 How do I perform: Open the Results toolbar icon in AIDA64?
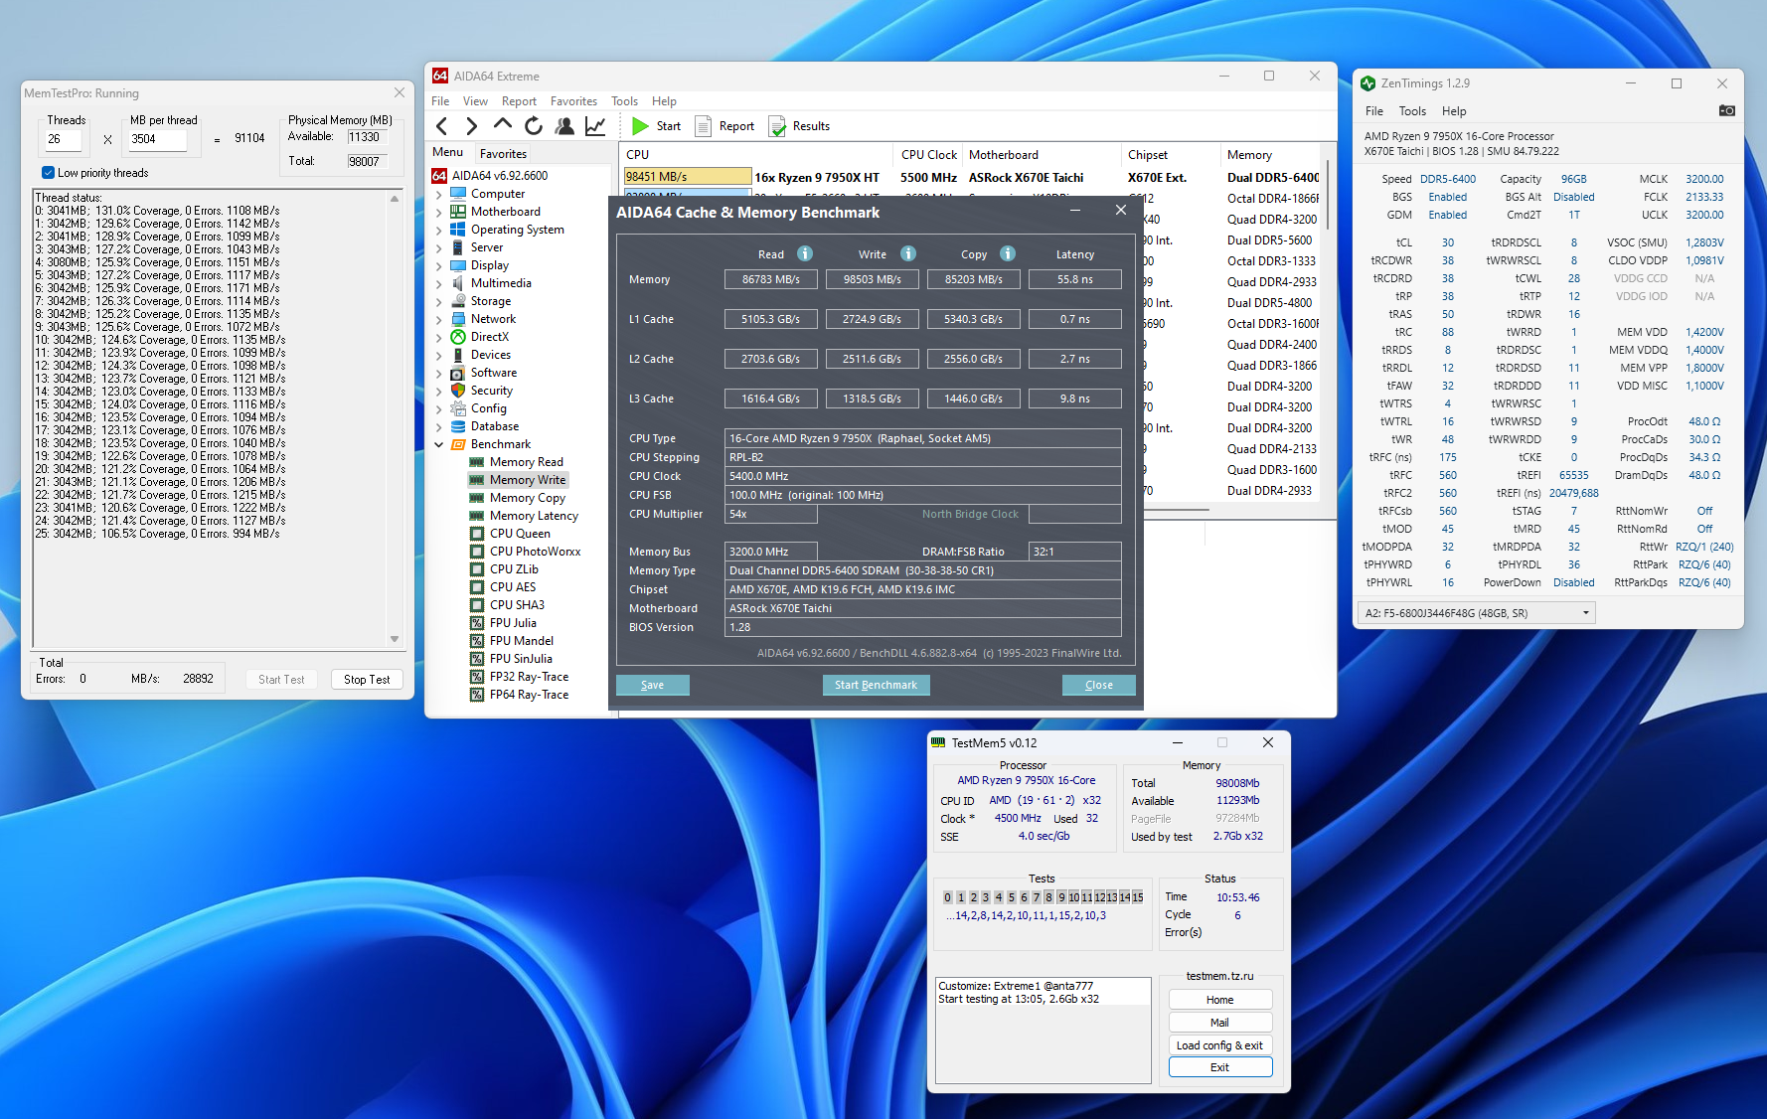point(777,126)
